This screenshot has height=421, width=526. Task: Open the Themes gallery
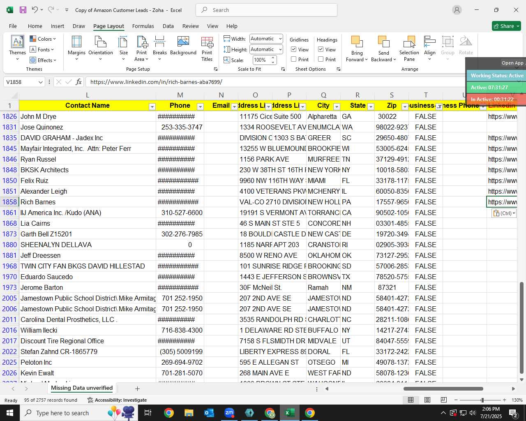(17, 49)
